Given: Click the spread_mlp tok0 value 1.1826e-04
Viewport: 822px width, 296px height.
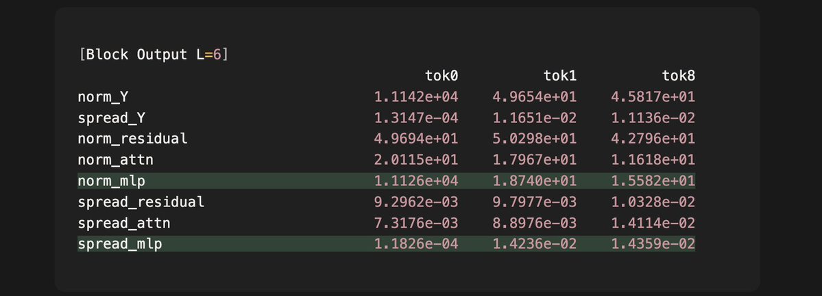Looking at the screenshot, I should [416, 244].
